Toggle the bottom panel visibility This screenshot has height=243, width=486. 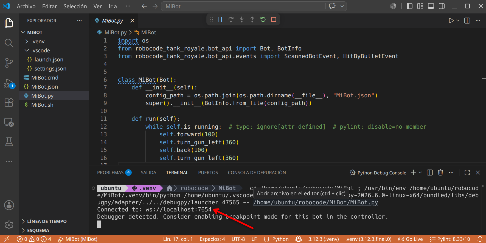pyautogui.click(x=431, y=6)
